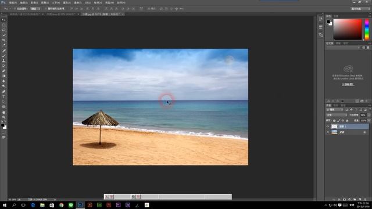Select the Zoom tool
Image resolution: width=372 pixels, height=209 pixels.
coord(3,117)
